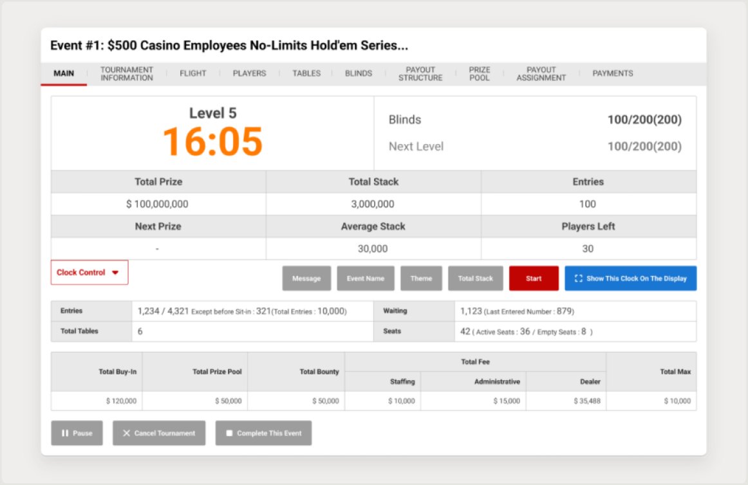Click the Active Seats count text
The height and width of the screenshot is (485, 748).
[x=501, y=332]
